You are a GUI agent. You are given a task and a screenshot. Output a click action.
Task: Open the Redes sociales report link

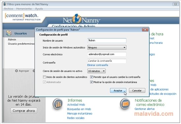[x=76, y=118]
